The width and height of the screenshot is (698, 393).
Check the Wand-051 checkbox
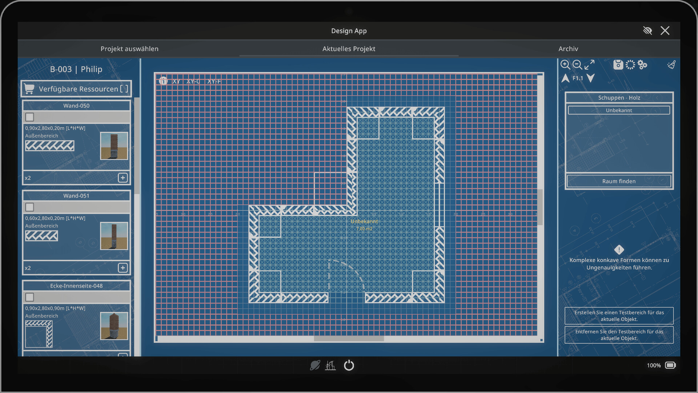click(30, 207)
